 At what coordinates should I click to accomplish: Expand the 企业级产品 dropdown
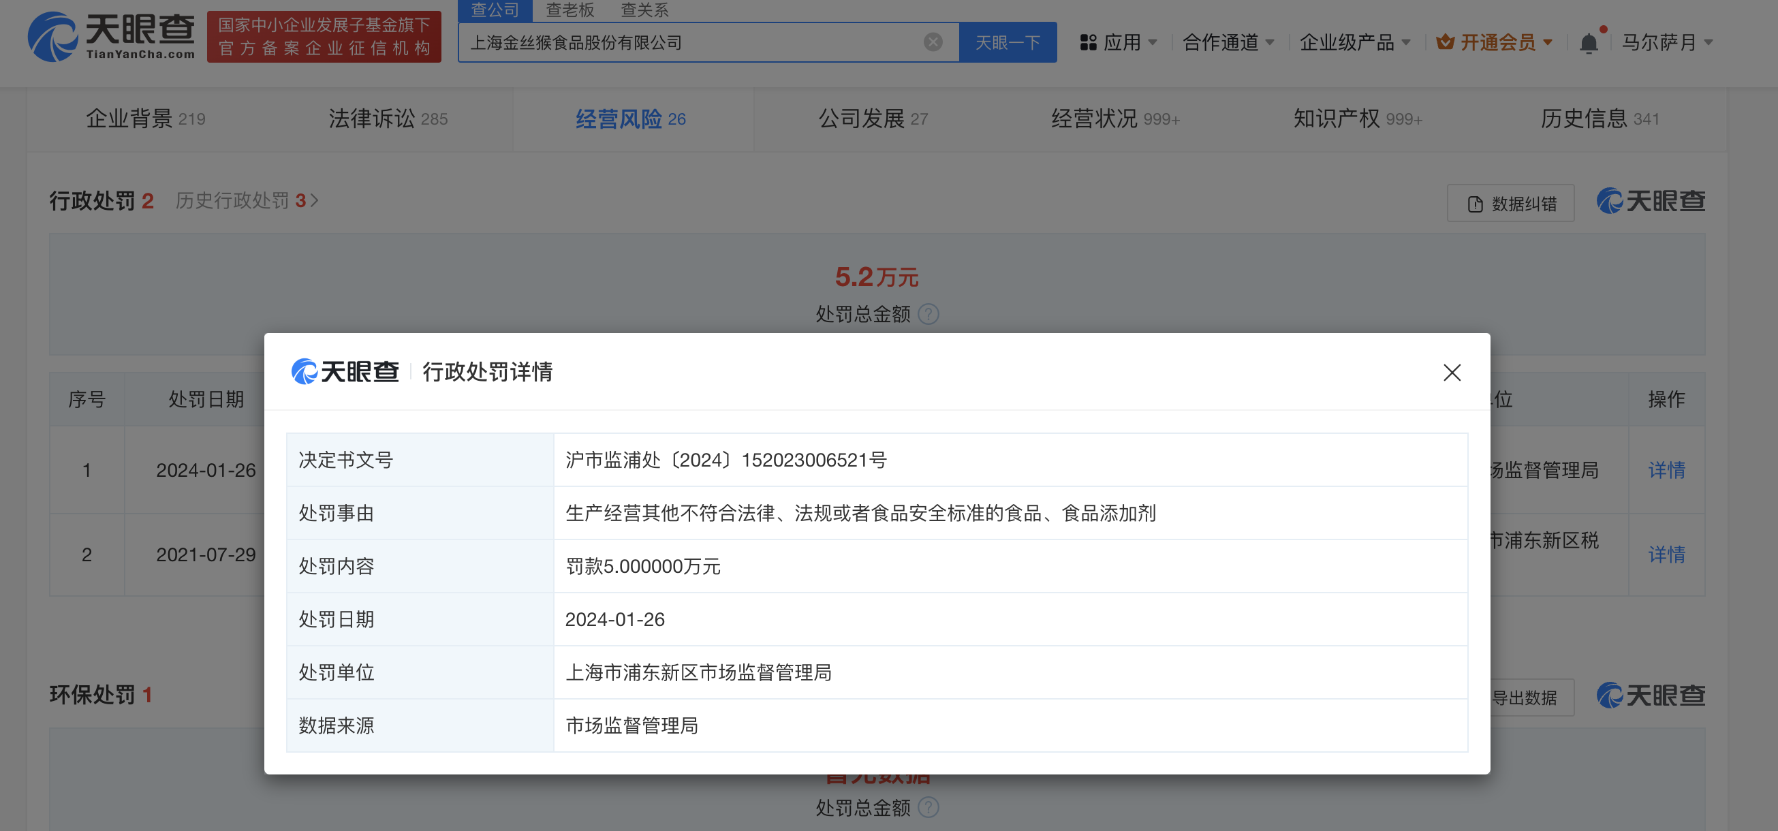tap(1405, 43)
